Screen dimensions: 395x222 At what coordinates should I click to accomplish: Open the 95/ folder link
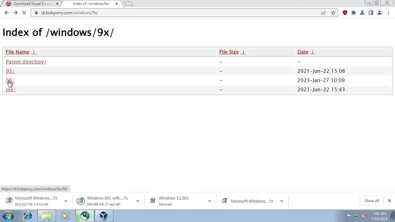click(x=10, y=71)
